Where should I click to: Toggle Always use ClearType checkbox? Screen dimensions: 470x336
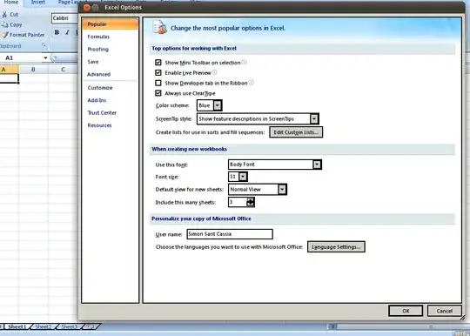point(158,93)
